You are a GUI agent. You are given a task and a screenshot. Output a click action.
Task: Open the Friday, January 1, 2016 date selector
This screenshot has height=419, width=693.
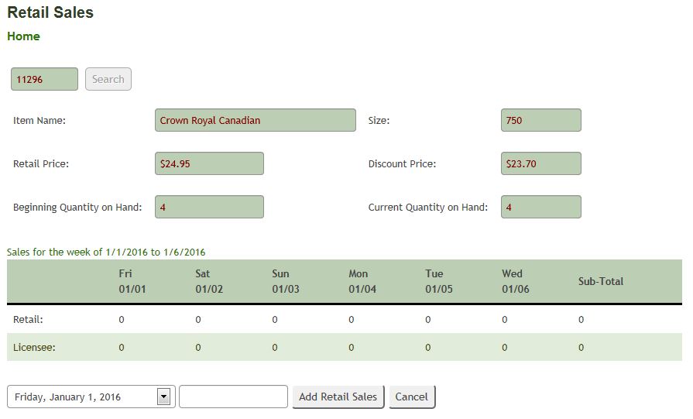[x=91, y=397]
